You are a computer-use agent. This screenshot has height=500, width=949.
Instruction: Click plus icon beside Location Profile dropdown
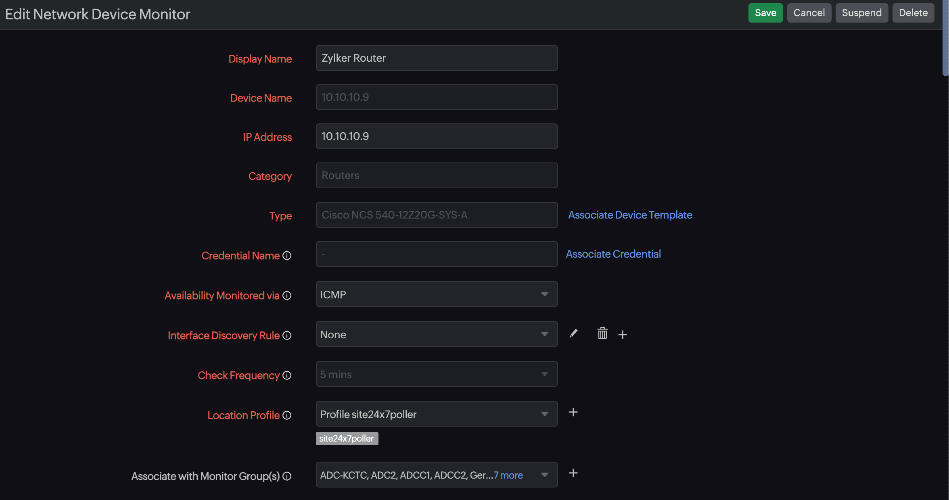(x=573, y=412)
